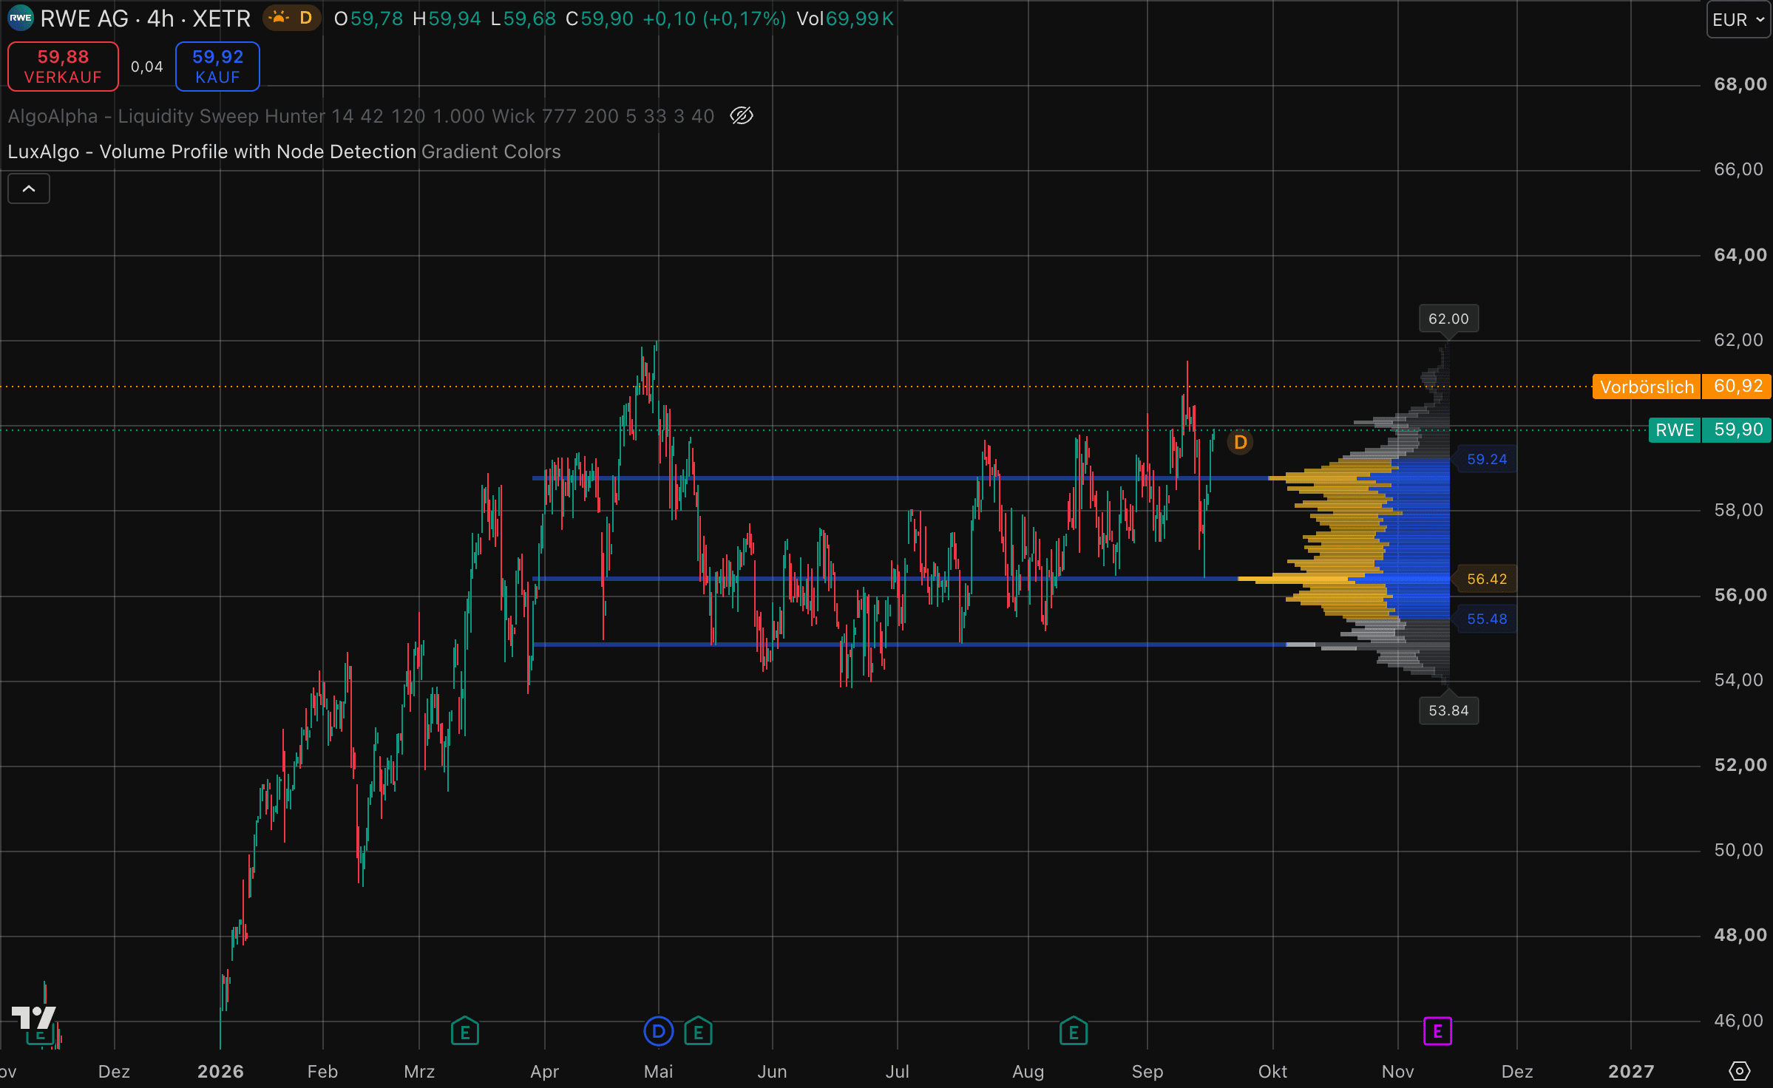Viewport: 1773px width, 1088px height.
Task: Click the RWE company logo icon
Action: click(20, 18)
